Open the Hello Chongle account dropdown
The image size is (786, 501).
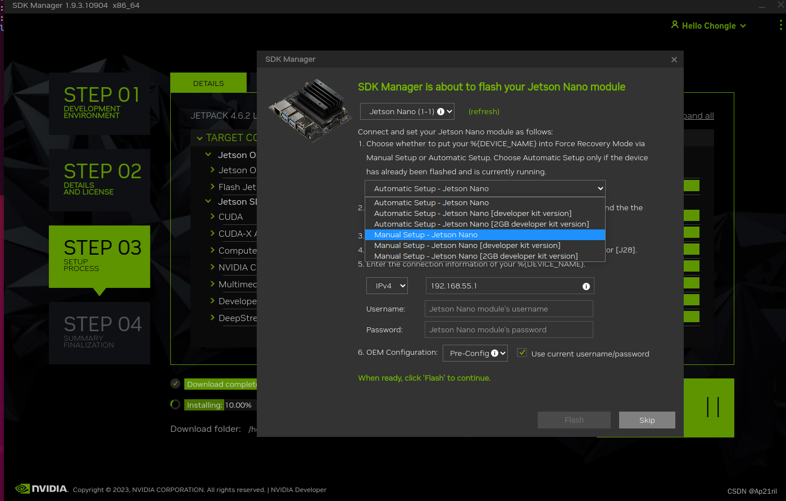tap(708, 25)
